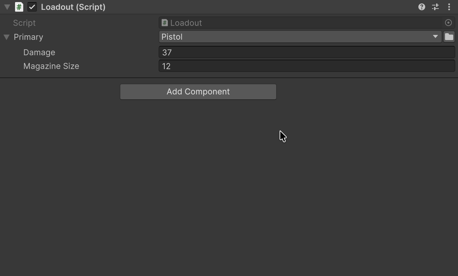The width and height of the screenshot is (458, 276).
Task: Collapse the Loadout (Script) component foldout
Action: 7,7
